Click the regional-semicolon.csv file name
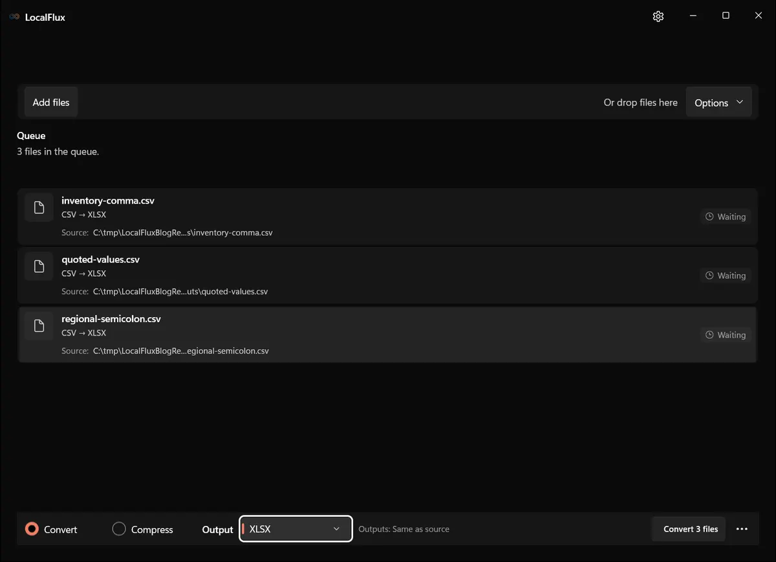Screen dimensions: 776x562 (111, 319)
